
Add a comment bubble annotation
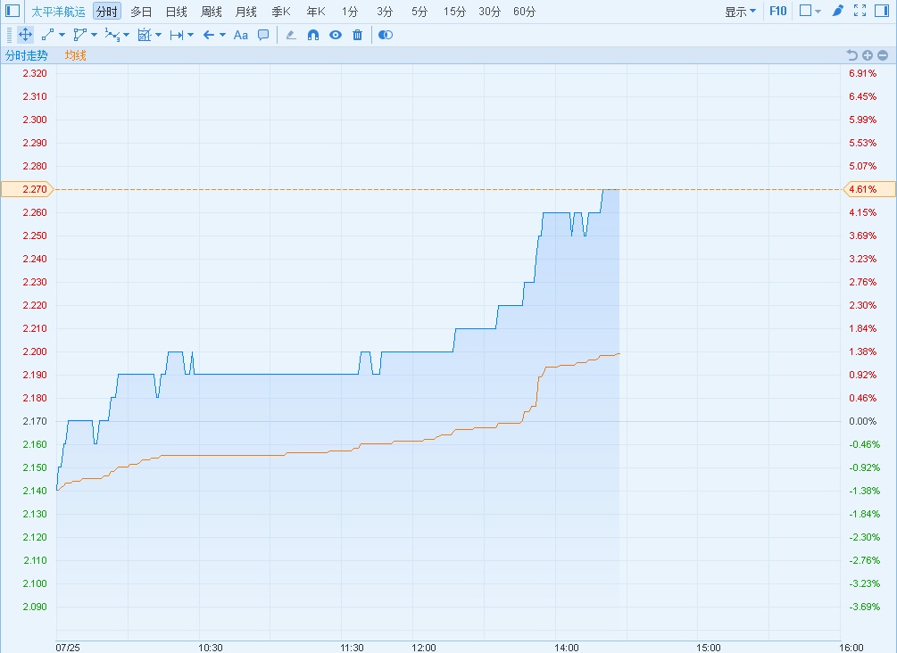[263, 35]
